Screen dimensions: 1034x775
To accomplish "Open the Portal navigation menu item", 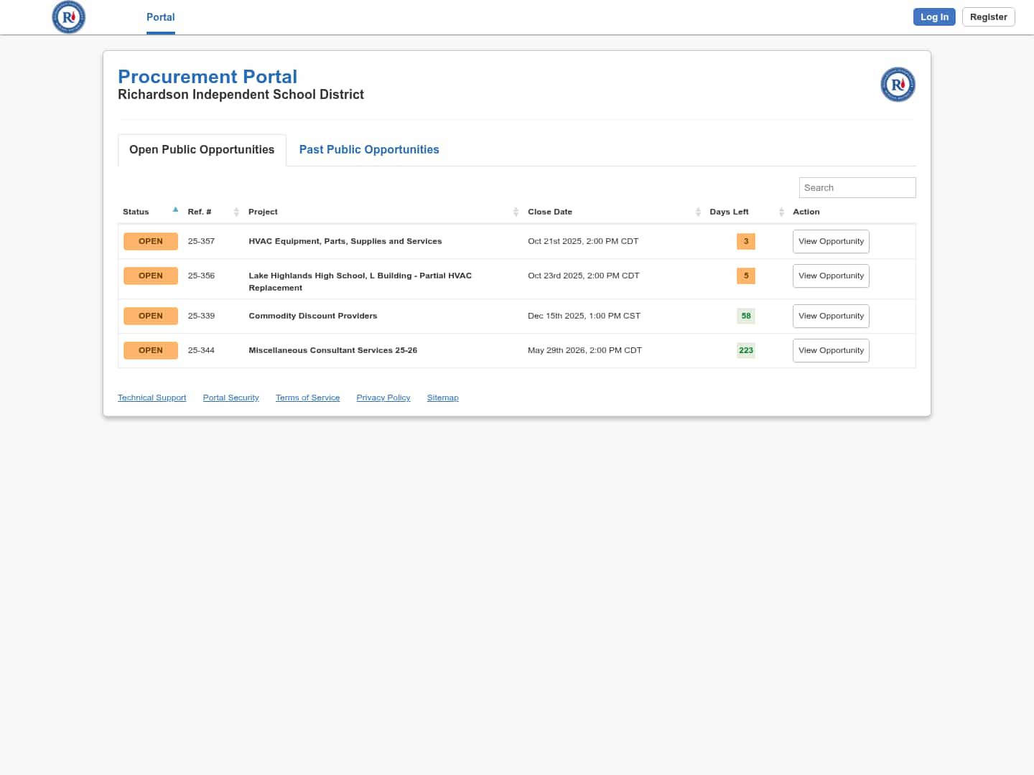I will point(160,17).
